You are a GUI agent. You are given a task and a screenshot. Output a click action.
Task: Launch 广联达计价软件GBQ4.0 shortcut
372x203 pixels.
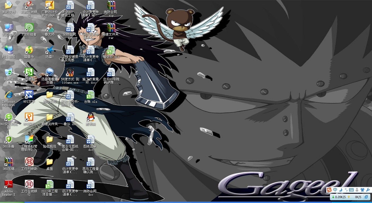click(x=49, y=9)
